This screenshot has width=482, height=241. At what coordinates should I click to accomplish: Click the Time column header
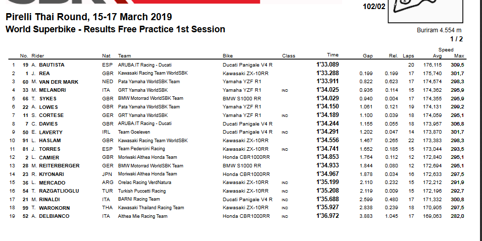[332, 55]
